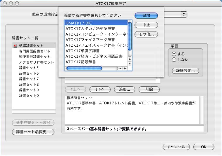Minimize the ATOK17環境設定 window
Screen dimensions: 222x156
point(11,3)
